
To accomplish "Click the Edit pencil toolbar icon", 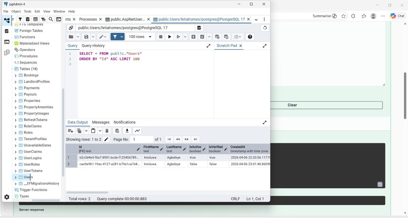I will tap(103, 37).
